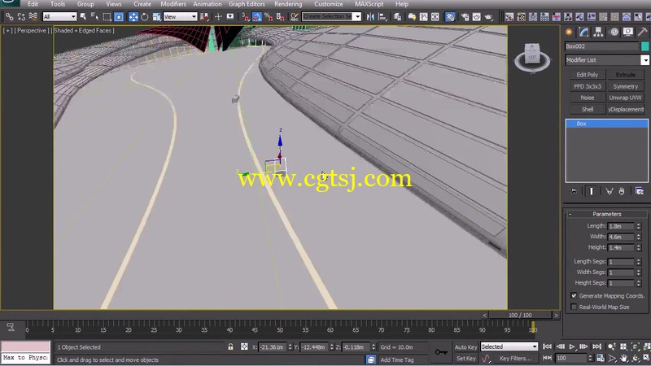Viewport: 651px width, 366px height.
Task: Go to the start frame
Action: pos(547,346)
